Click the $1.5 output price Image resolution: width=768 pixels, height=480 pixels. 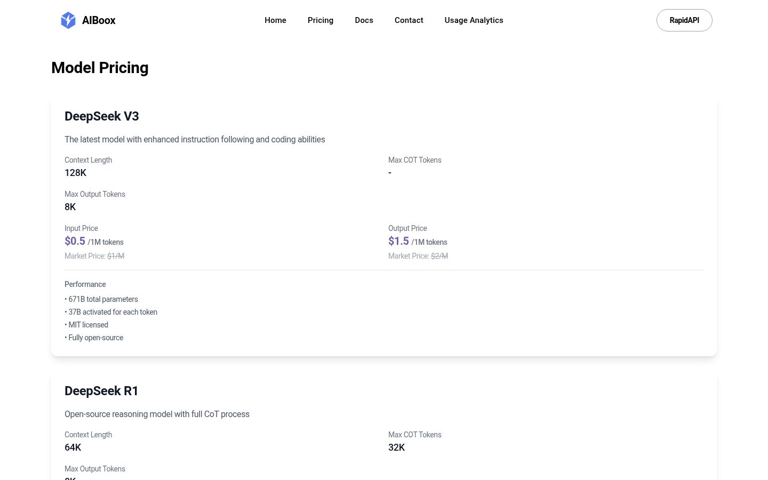tap(398, 241)
